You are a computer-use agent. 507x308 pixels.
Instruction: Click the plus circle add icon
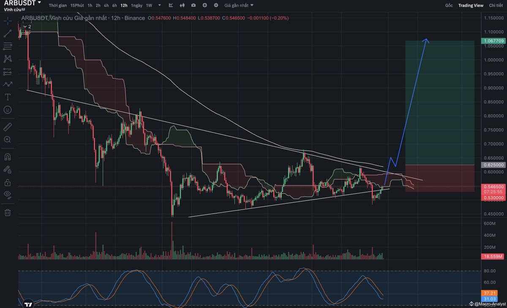coord(204,5)
